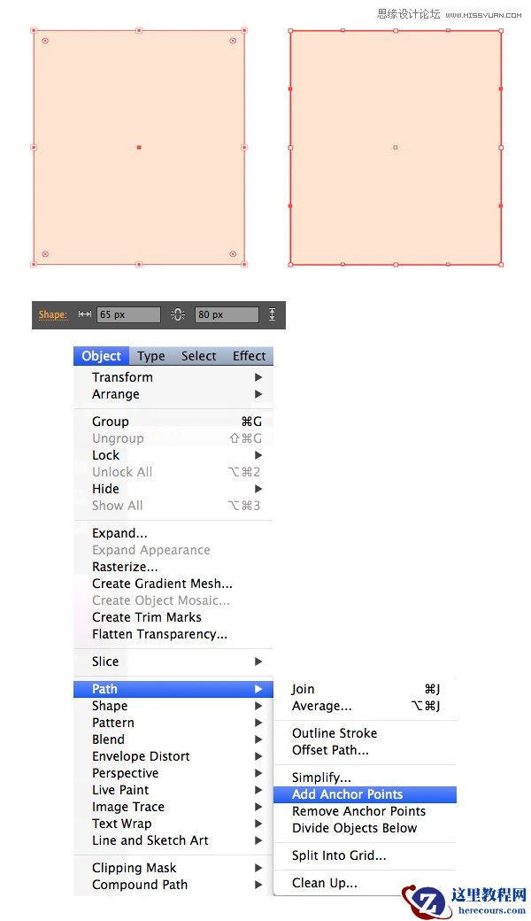Open the Type menu
The height and width of the screenshot is (921, 531).
point(151,356)
